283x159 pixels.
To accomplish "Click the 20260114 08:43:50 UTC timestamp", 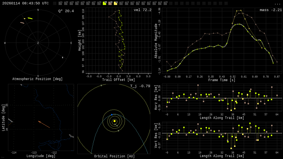I will 25,3.
